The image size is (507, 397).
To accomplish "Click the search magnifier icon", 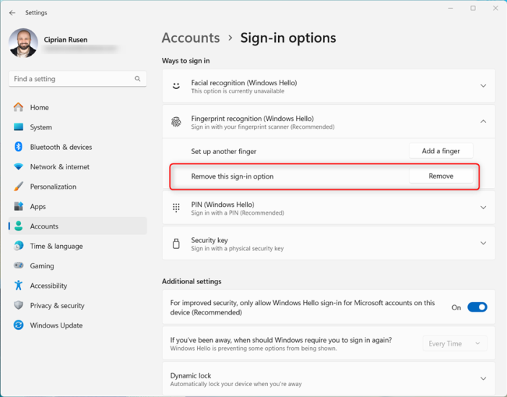I will 137,79.
